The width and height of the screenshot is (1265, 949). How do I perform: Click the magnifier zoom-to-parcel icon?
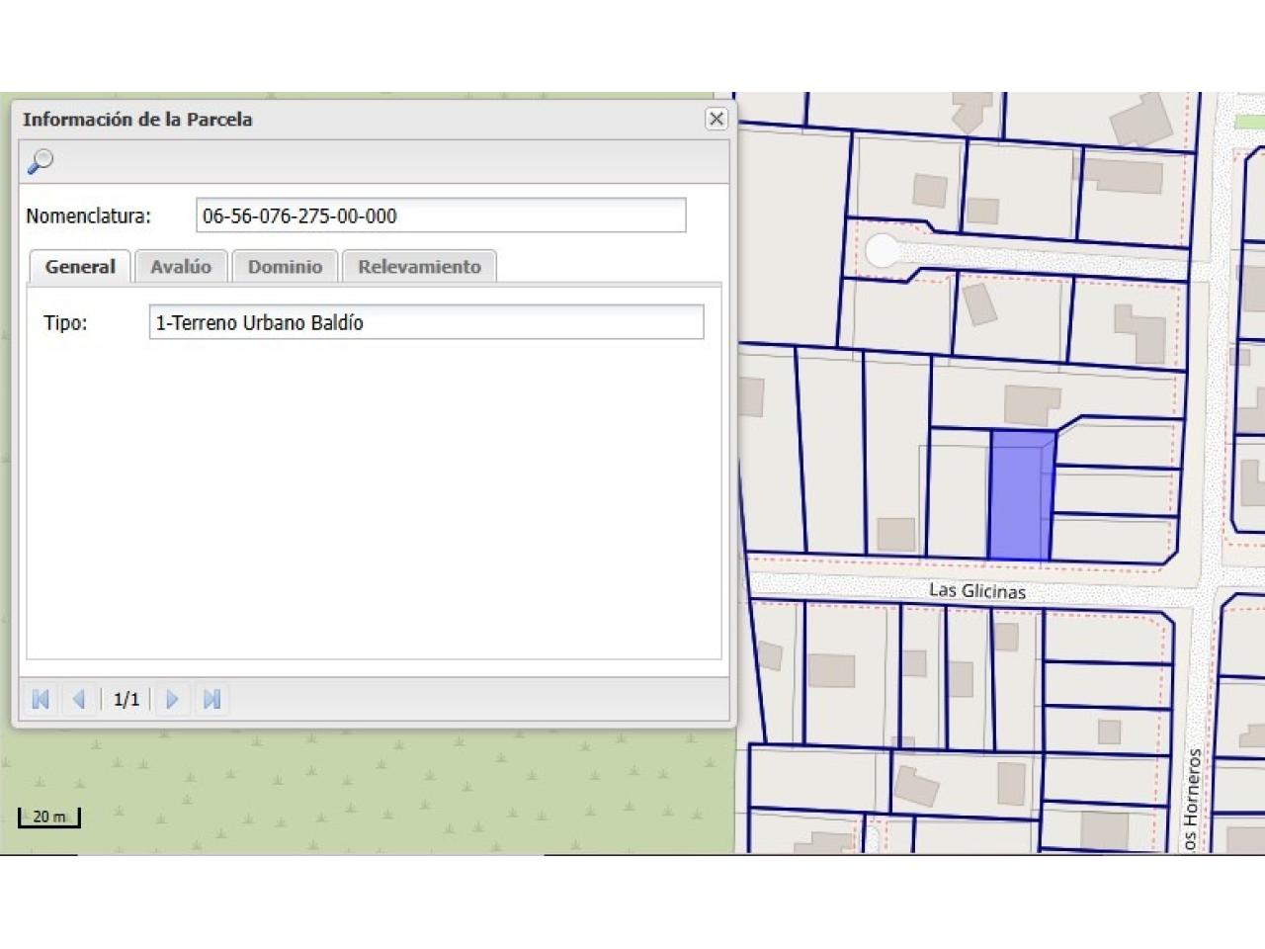pyautogui.click(x=41, y=161)
